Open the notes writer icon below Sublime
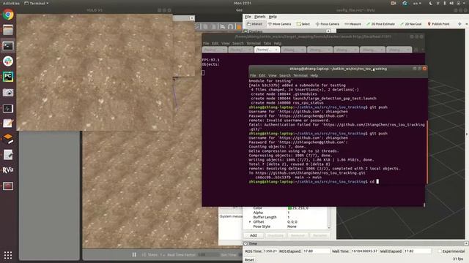The image size is (469, 263). pyautogui.click(x=8, y=154)
